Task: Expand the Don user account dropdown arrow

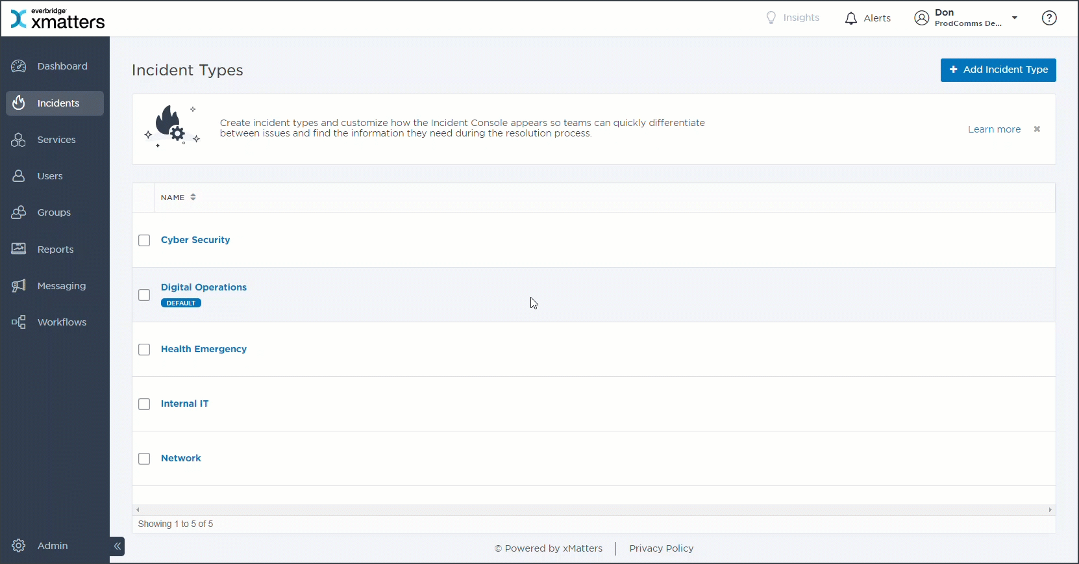Action: [1015, 18]
